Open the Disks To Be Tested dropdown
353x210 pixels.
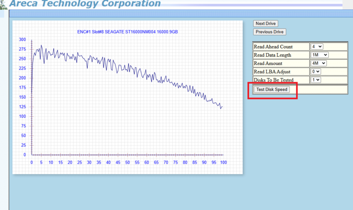coord(316,80)
